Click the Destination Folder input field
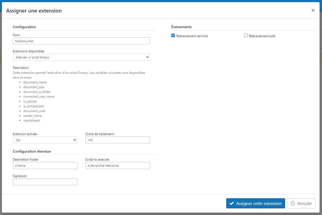 45,165
